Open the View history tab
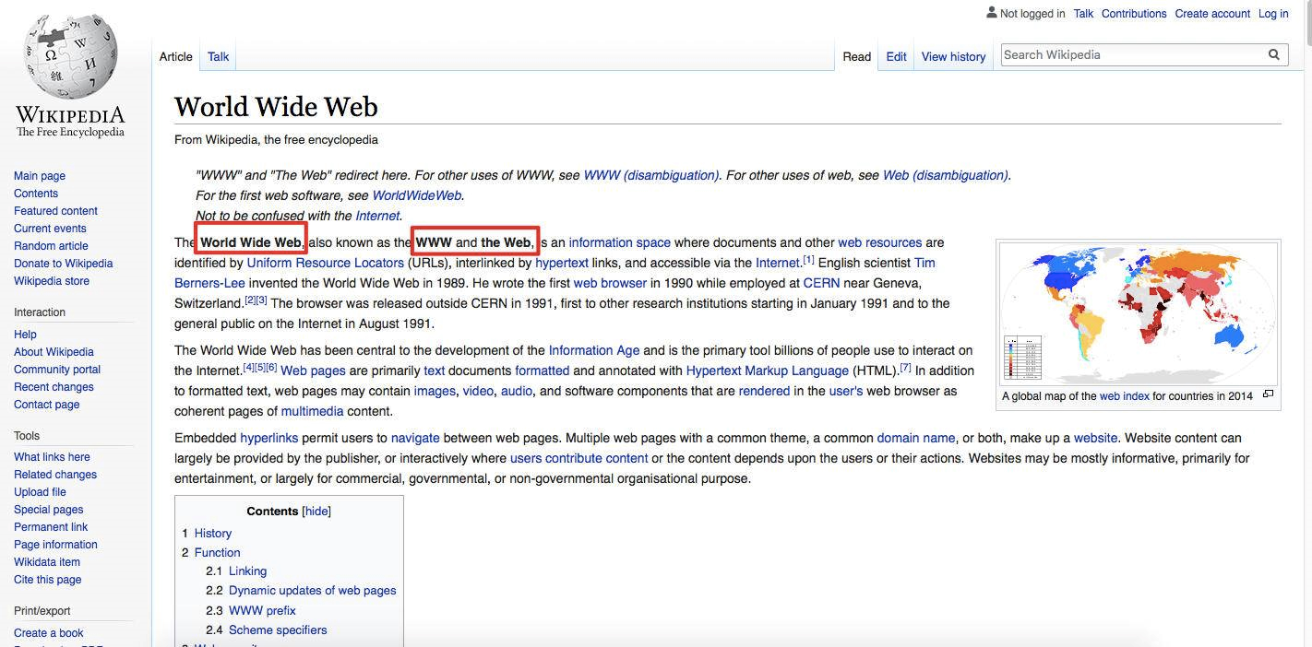 [953, 56]
